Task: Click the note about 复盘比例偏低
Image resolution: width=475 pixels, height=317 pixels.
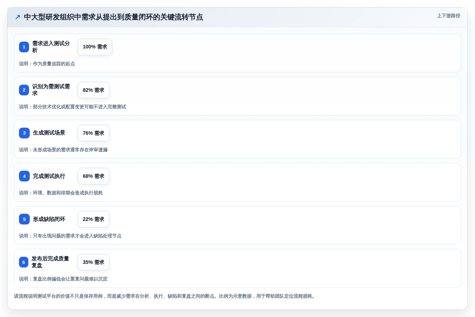Action: pos(63,279)
